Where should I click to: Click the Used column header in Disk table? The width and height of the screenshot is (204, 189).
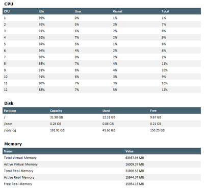(106, 111)
